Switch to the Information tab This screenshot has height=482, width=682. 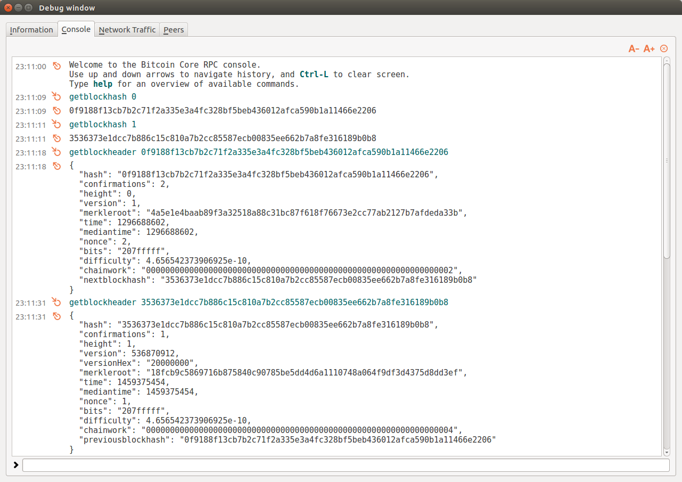pyautogui.click(x=31, y=30)
